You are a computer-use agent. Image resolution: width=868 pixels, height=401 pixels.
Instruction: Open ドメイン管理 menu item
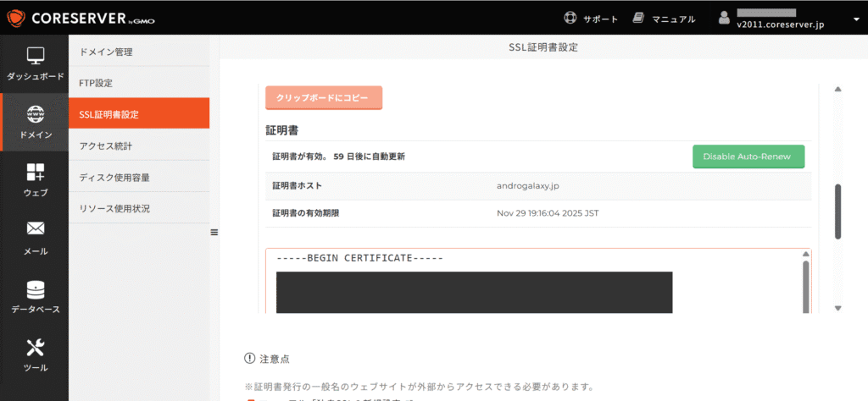click(139, 52)
